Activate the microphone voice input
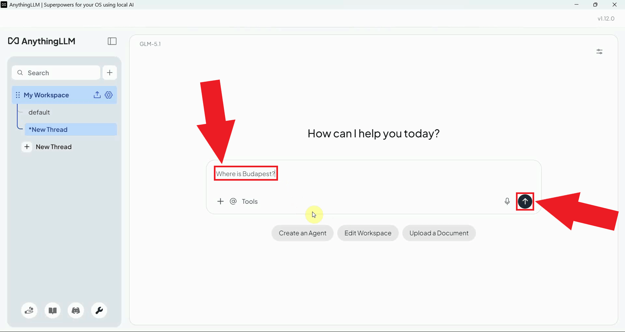 pos(507,201)
